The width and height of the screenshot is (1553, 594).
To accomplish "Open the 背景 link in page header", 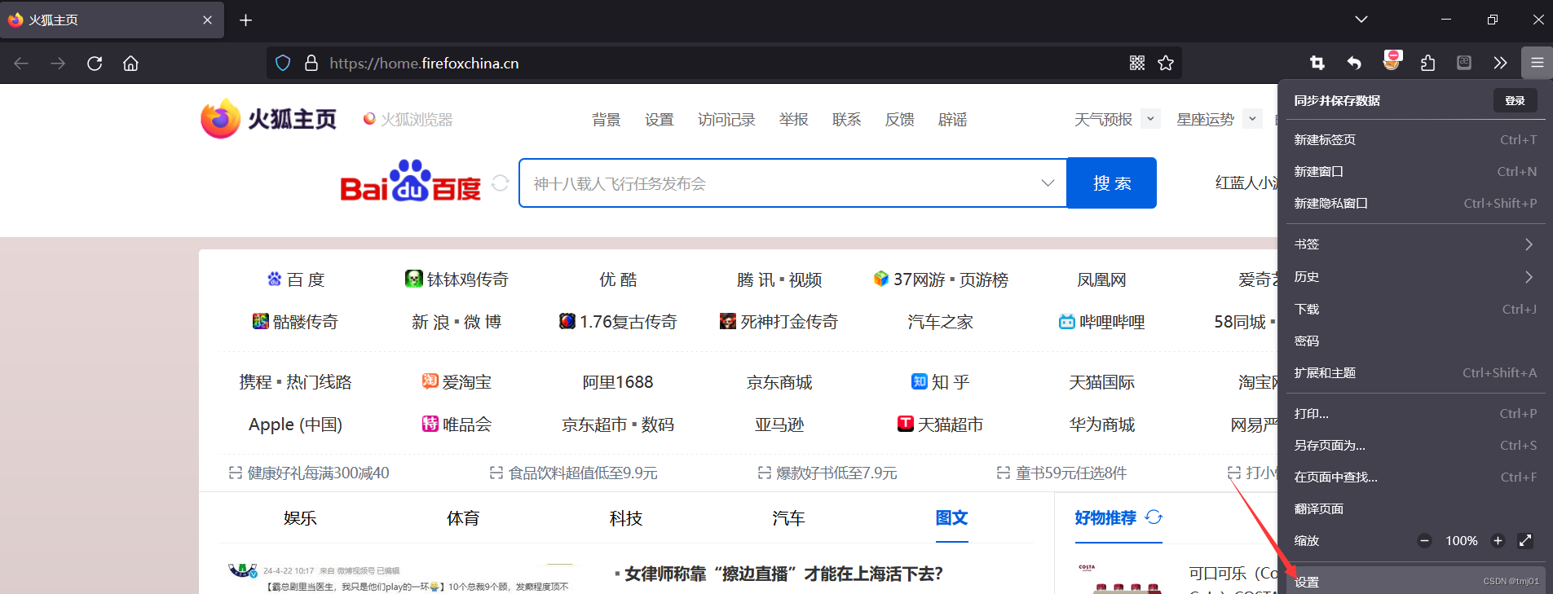I will (607, 120).
